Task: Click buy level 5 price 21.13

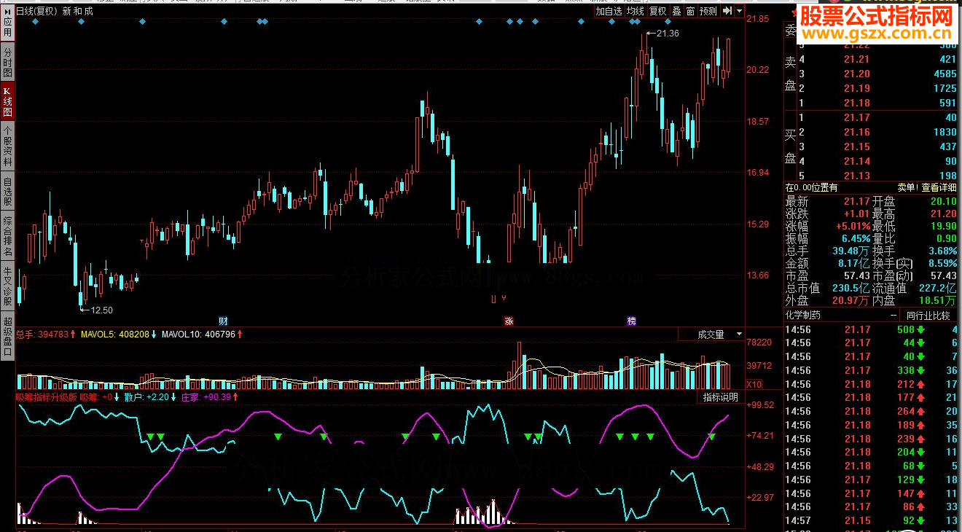Action: (856, 176)
